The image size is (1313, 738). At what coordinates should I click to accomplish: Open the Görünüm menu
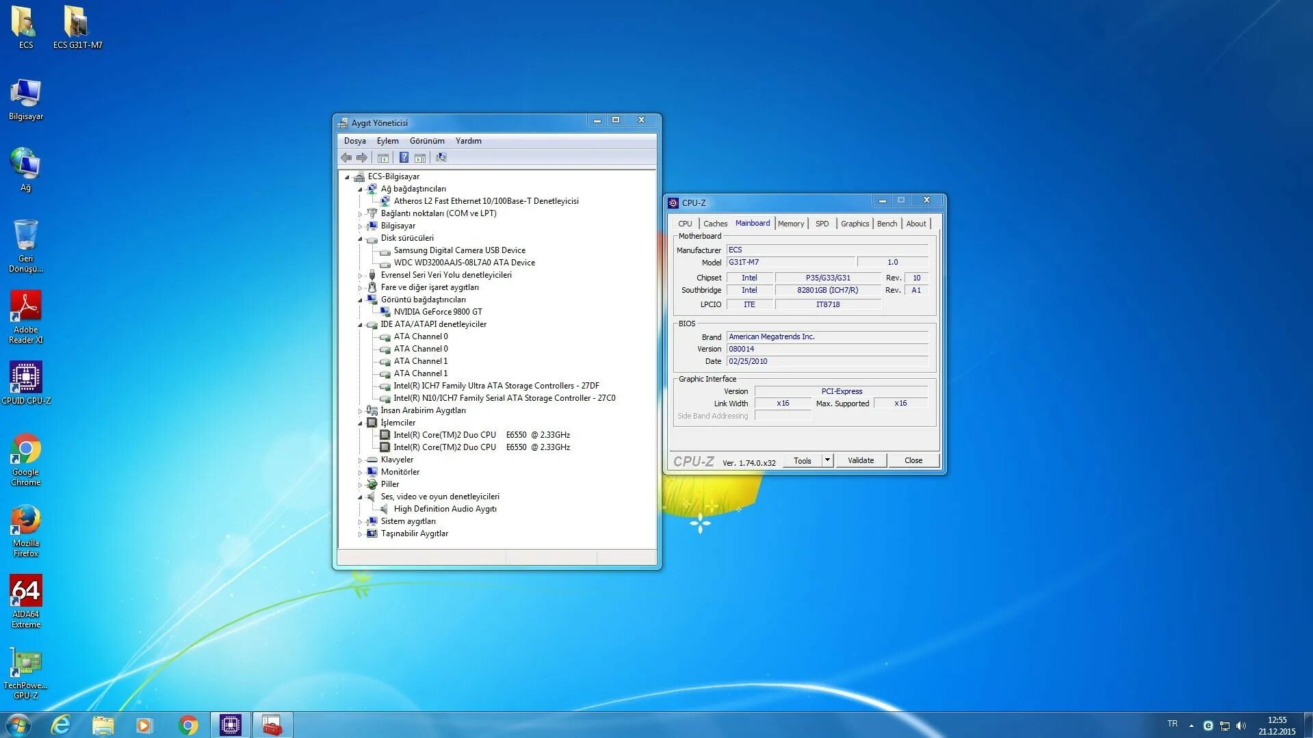click(427, 141)
